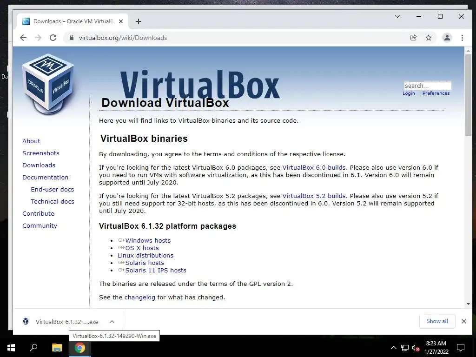Show hidden system tray icons
The width and height of the screenshot is (476, 357).
point(393,348)
